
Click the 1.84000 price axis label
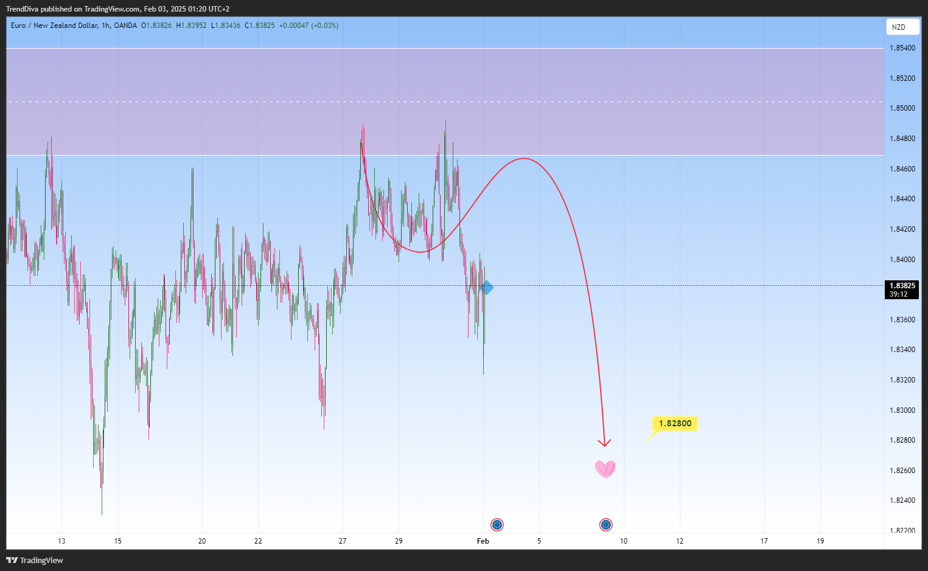click(x=902, y=260)
